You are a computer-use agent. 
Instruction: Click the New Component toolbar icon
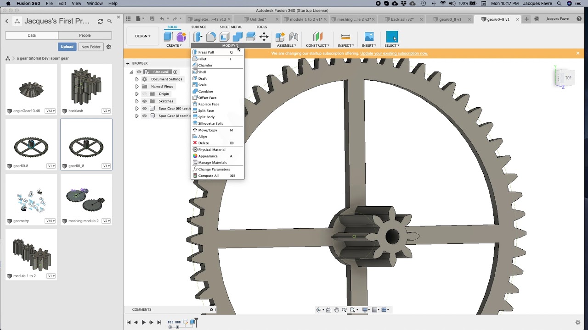(x=280, y=37)
